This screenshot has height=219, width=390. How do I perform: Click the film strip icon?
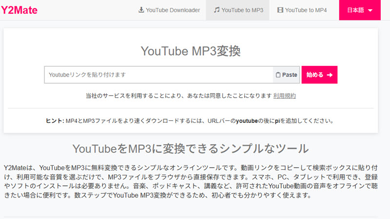point(280,10)
